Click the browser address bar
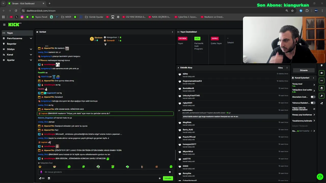 (153, 11)
